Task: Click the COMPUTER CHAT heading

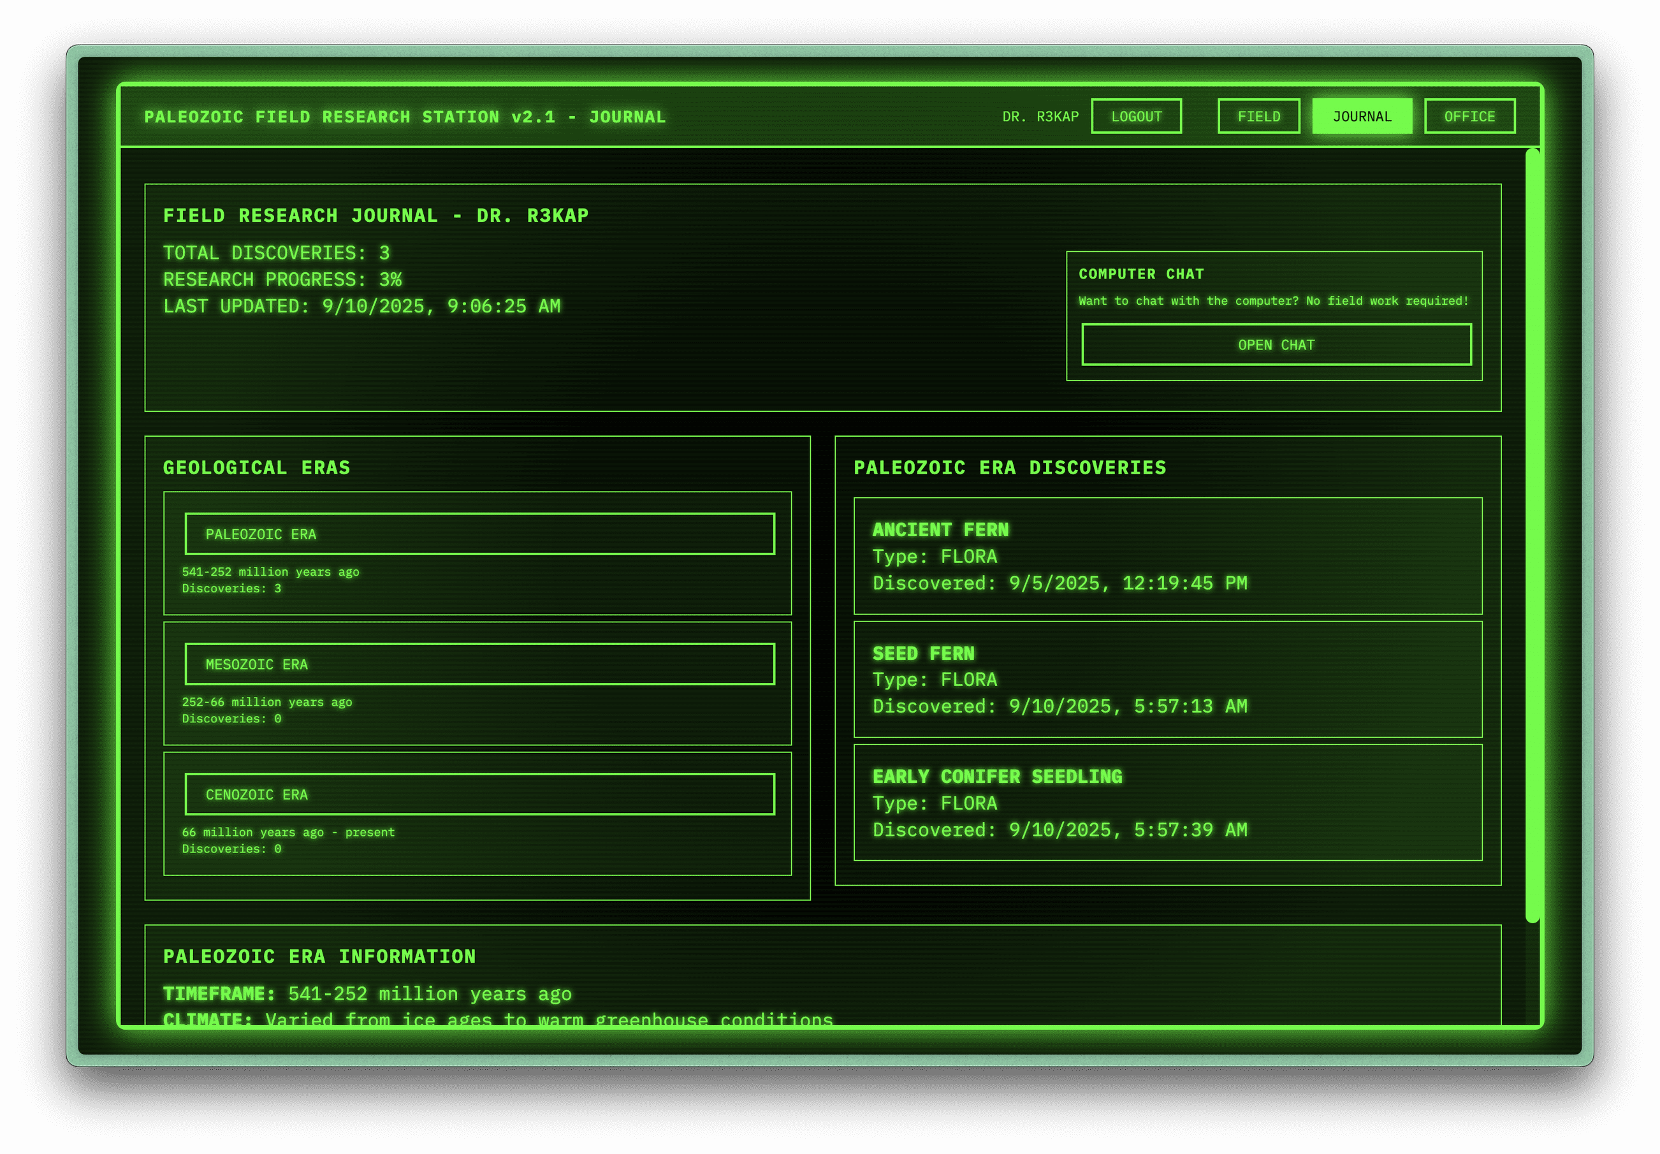Action: (x=1141, y=274)
